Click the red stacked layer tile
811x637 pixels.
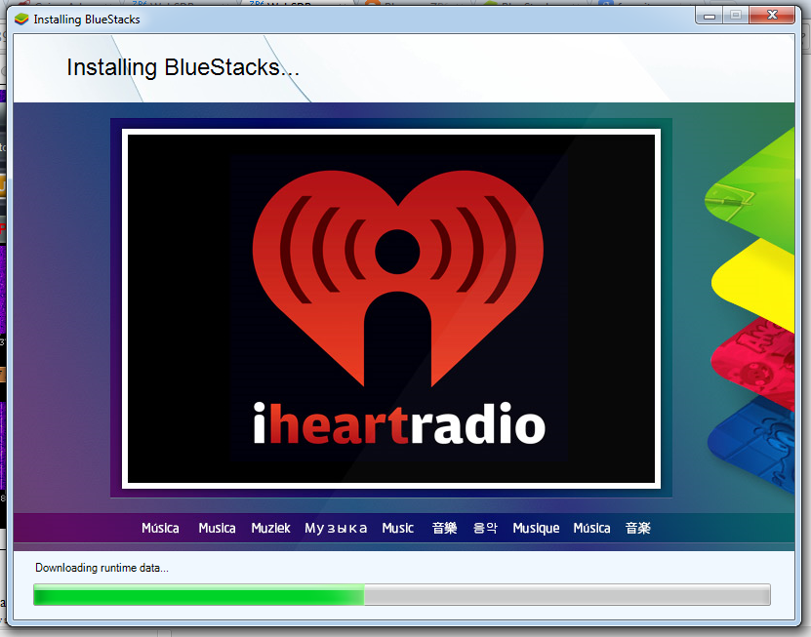tap(753, 364)
